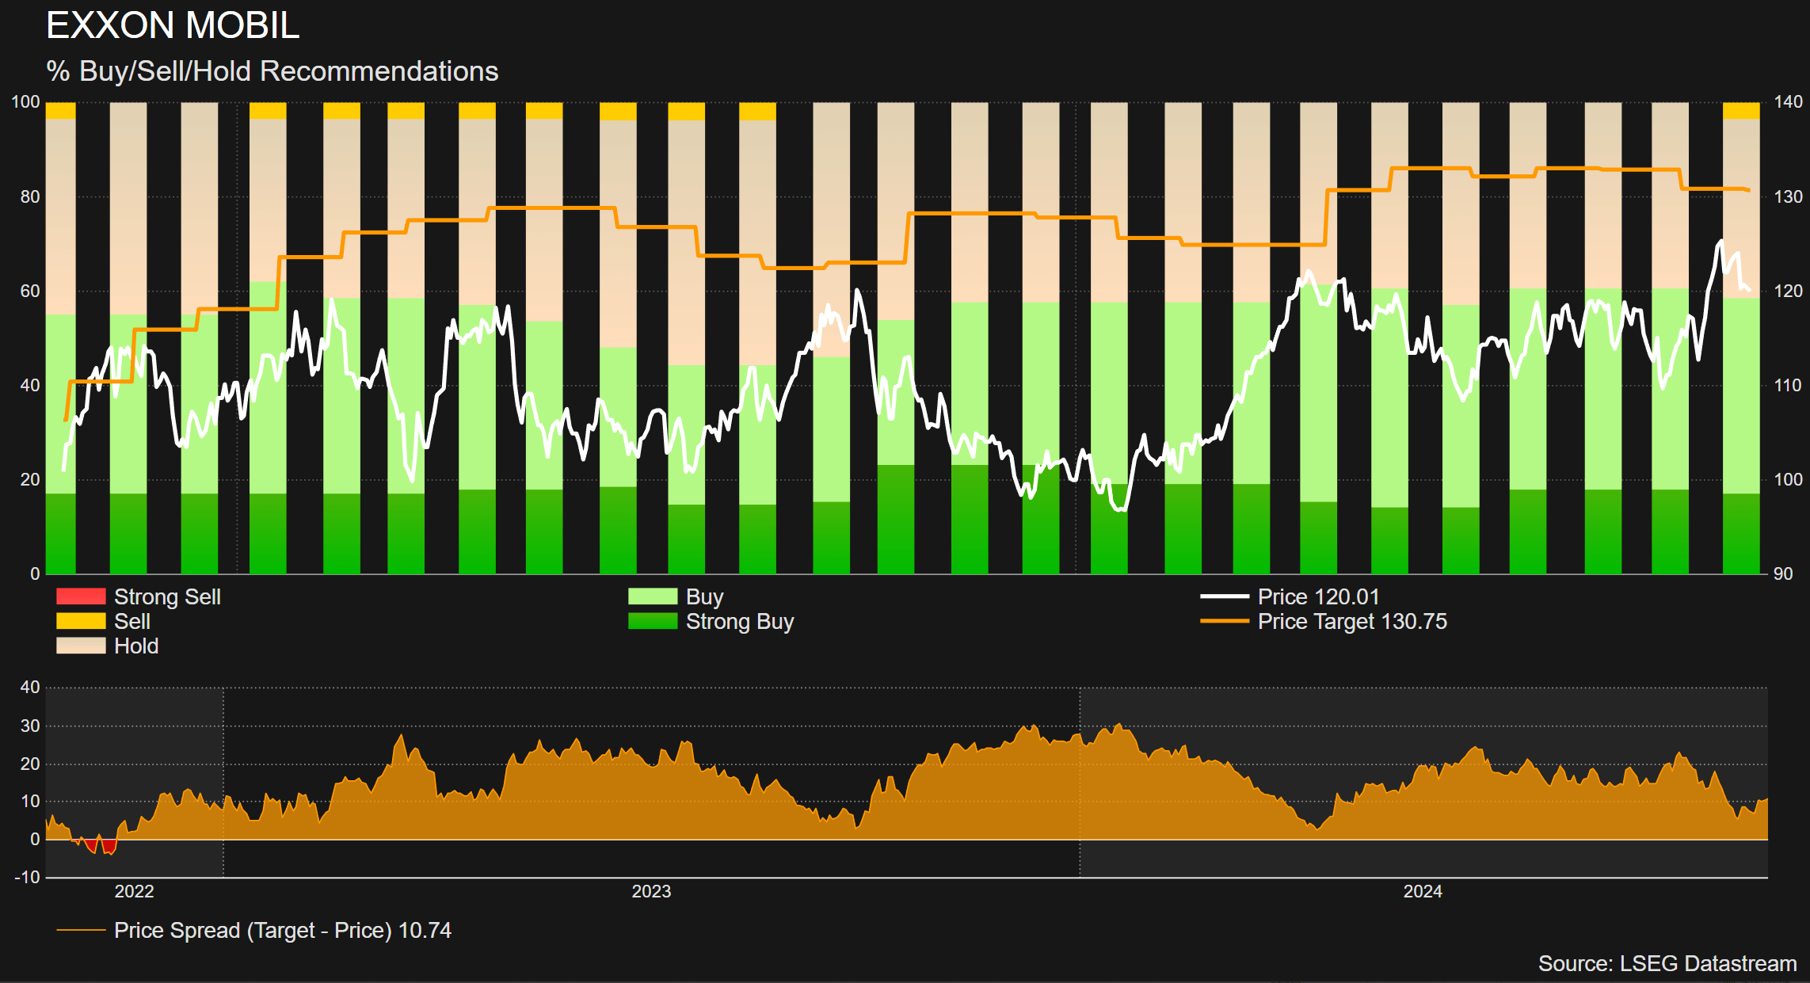Click the EXXON MOBIL chart title
1810x983 pixels.
[x=173, y=25]
